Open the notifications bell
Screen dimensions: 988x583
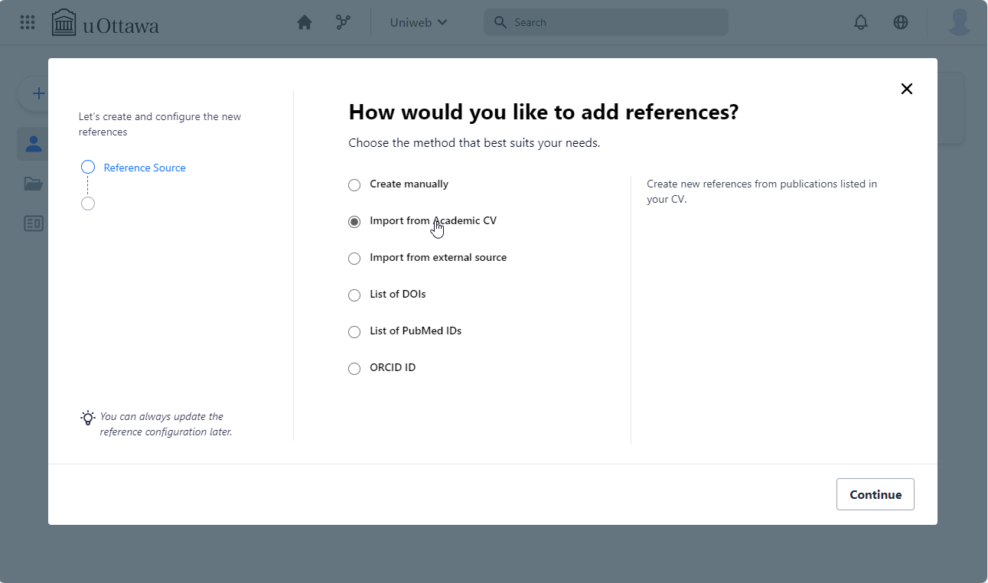pyautogui.click(x=861, y=22)
